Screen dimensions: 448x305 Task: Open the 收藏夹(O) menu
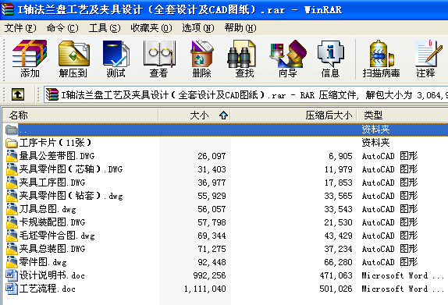[151, 28]
